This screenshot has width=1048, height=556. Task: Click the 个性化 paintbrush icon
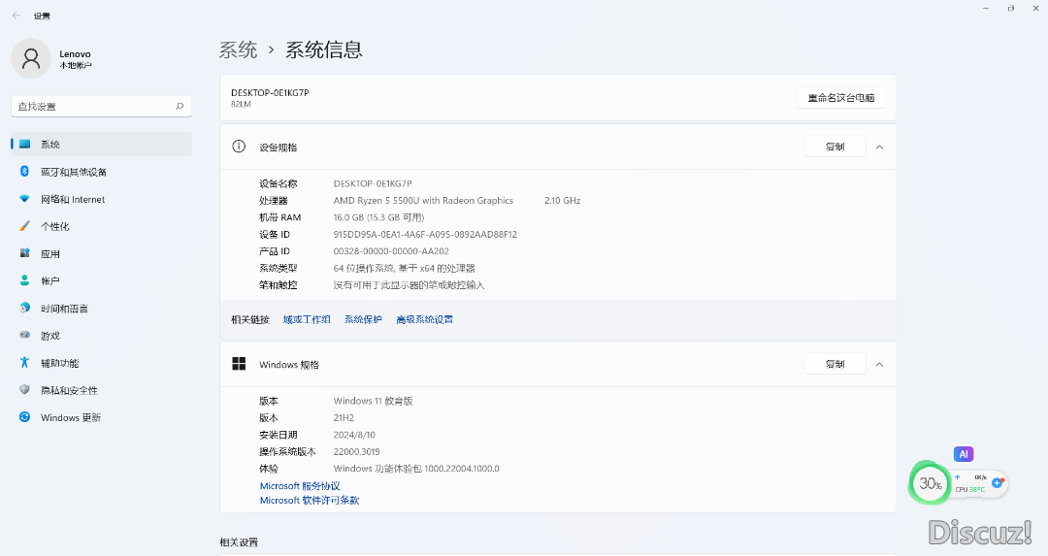(x=24, y=226)
